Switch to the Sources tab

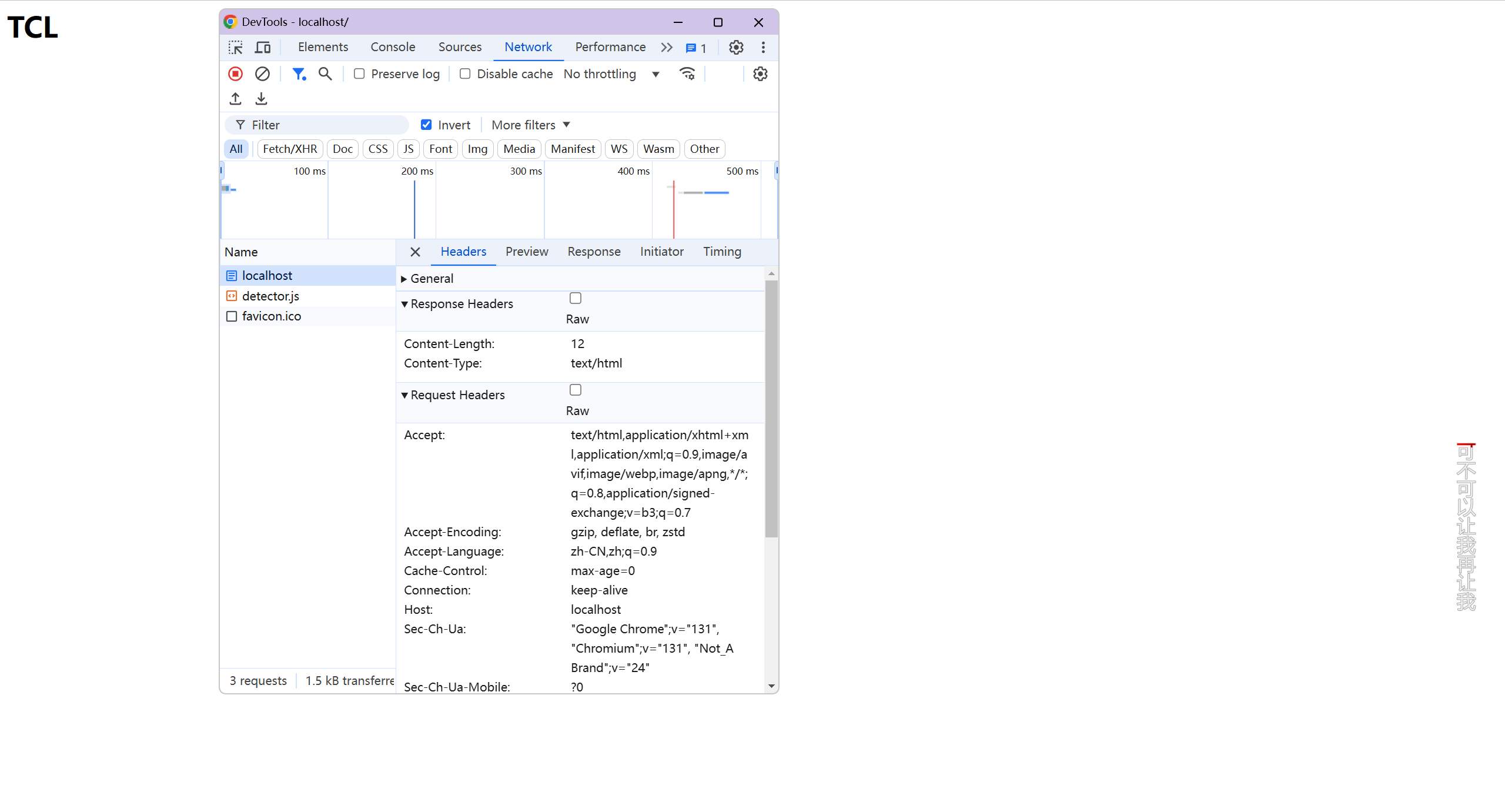(460, 47)
